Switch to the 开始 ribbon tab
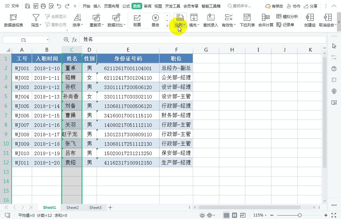This screenshot has height=219, width=341. tap(86, 6)
